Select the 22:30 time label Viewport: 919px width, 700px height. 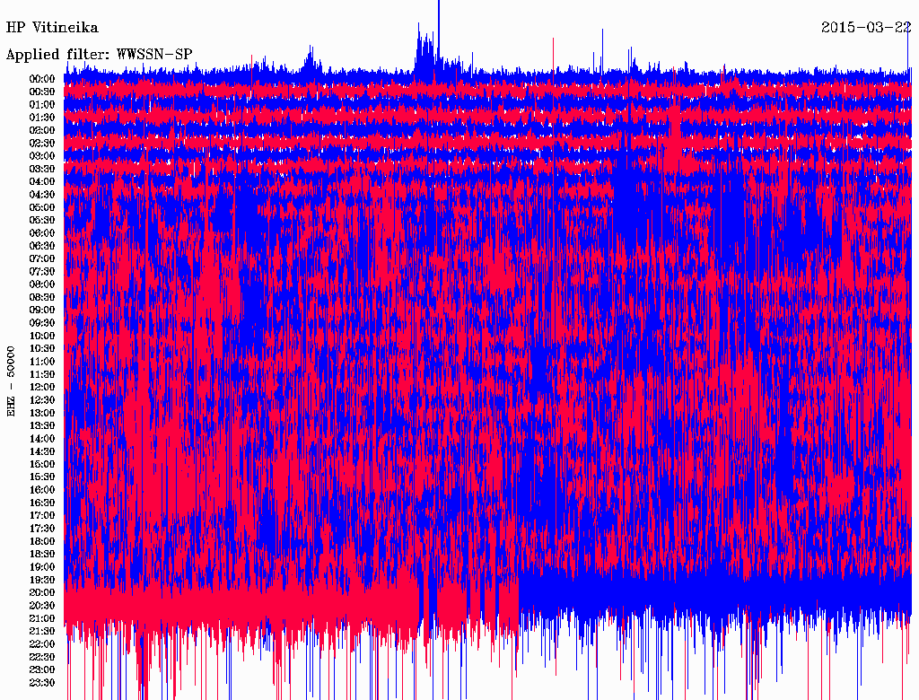pyautogui.click(x=42, y=657)
